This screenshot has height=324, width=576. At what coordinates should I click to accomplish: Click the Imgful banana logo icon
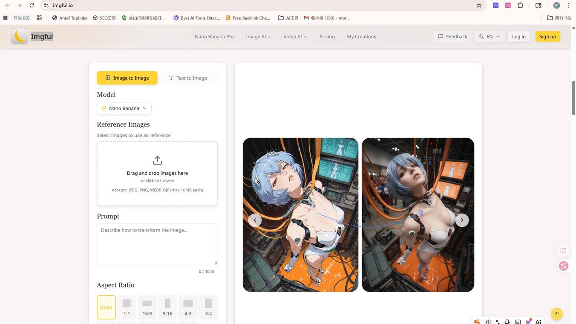[x=20, y=36]
